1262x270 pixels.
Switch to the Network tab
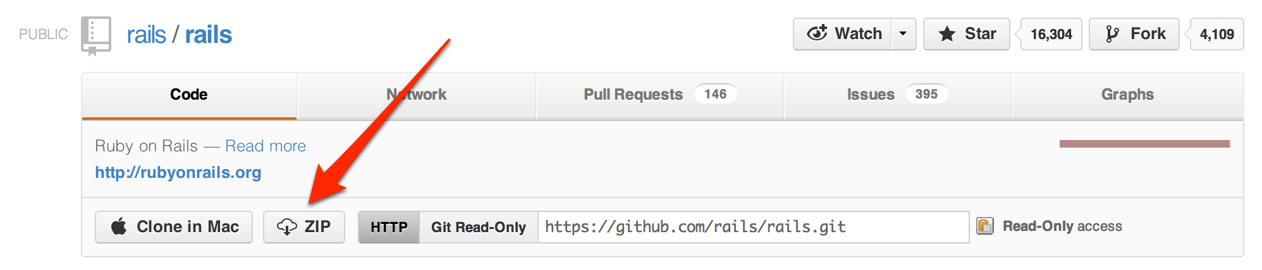416,95
